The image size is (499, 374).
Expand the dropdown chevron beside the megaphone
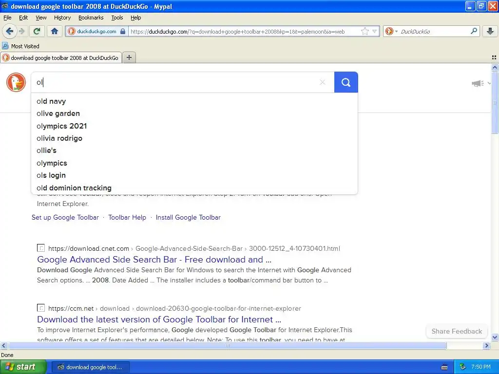(x=489, y=83)
